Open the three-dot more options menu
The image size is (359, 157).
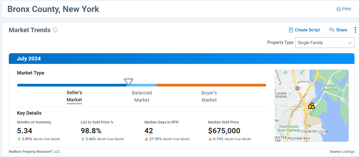click(x=355, y=30)
